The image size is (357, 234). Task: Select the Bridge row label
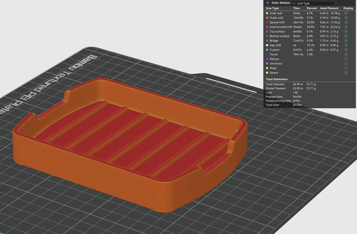click(274, 41)
